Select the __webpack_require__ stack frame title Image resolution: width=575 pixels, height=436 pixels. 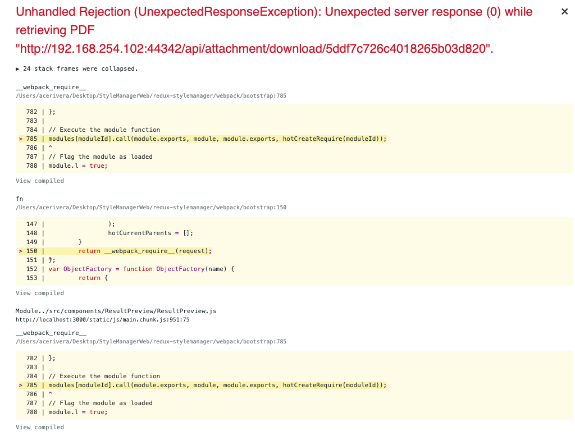(51, 87)
